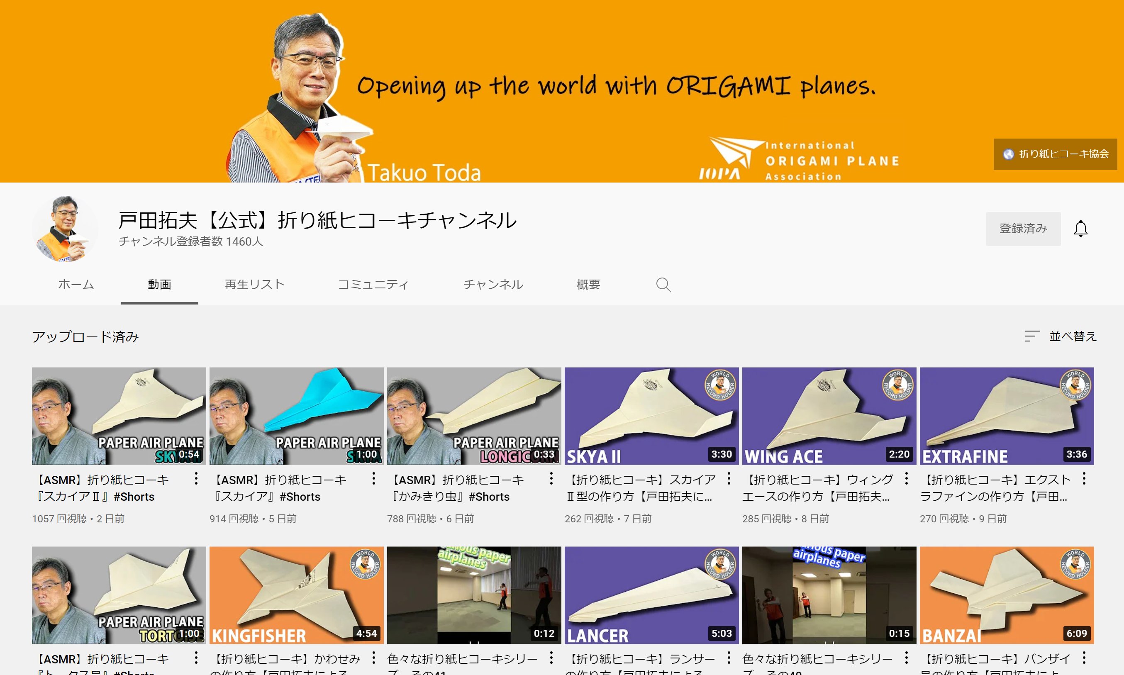Open the three-dot menu for the スカイアⅡ Shorts video

pos(196,478)
